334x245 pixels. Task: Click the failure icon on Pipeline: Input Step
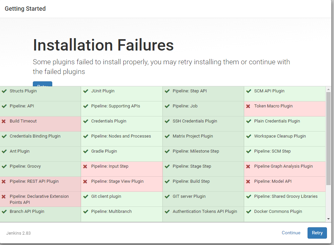tap(86, 166)
